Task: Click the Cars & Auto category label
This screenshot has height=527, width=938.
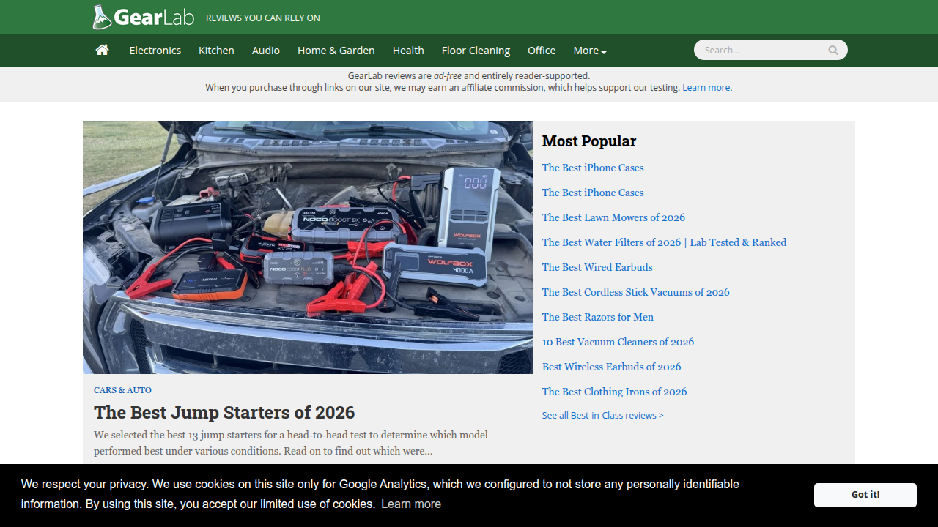Action: pyautogui.click(x=122, y=390)
